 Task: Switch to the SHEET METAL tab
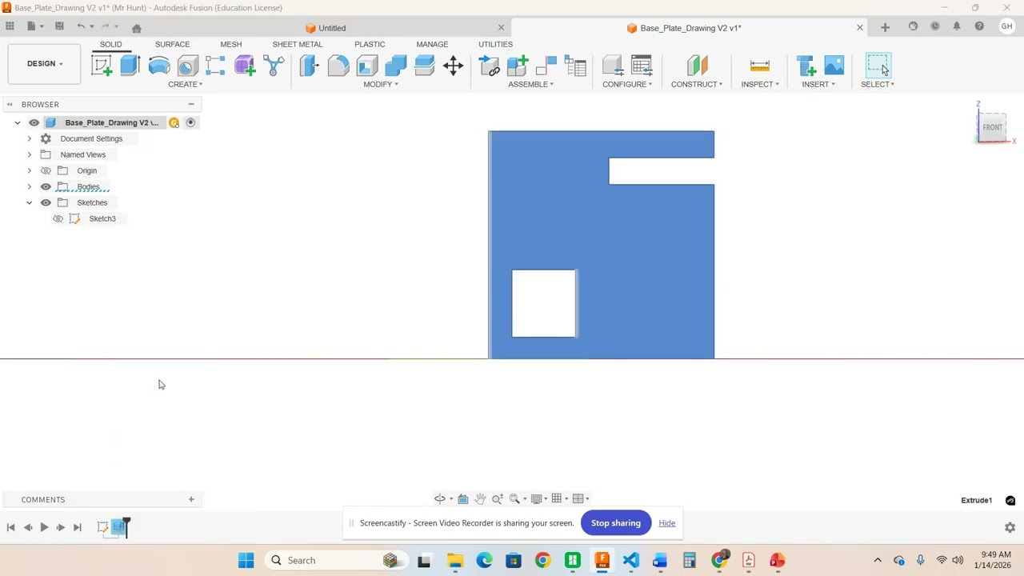pos(298,44)
